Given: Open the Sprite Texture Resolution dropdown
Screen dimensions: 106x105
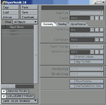Looking at the screenshot, I should click(20, 101).
